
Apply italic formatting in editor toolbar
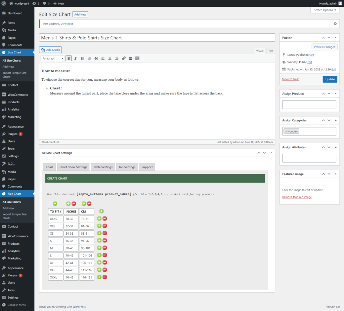[x=76, y=59]
